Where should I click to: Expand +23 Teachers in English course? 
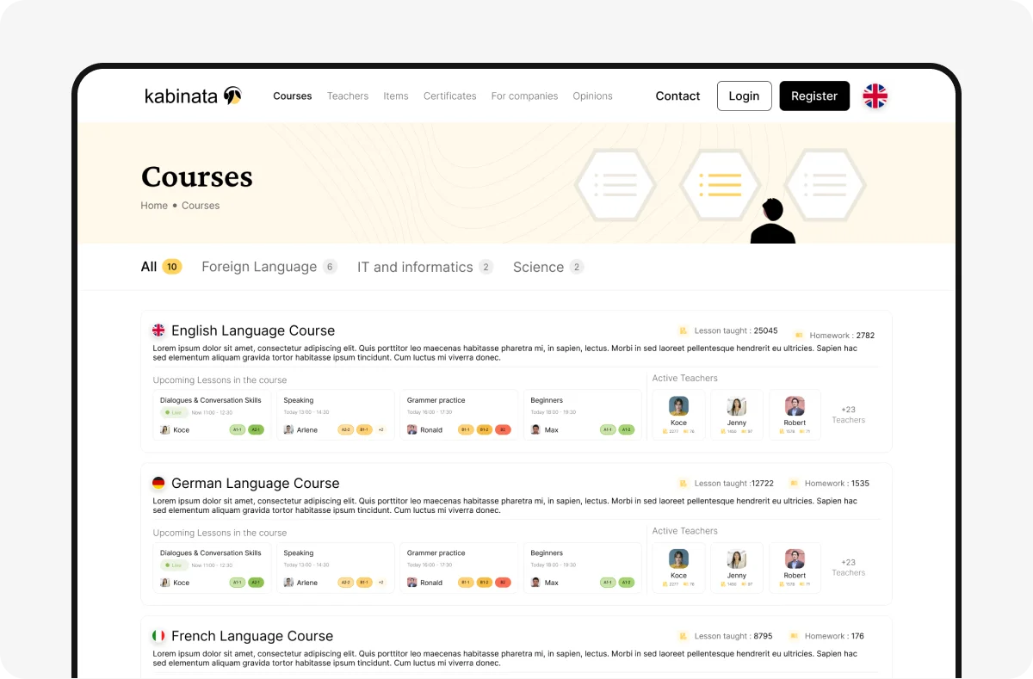[x=848, y=415]
